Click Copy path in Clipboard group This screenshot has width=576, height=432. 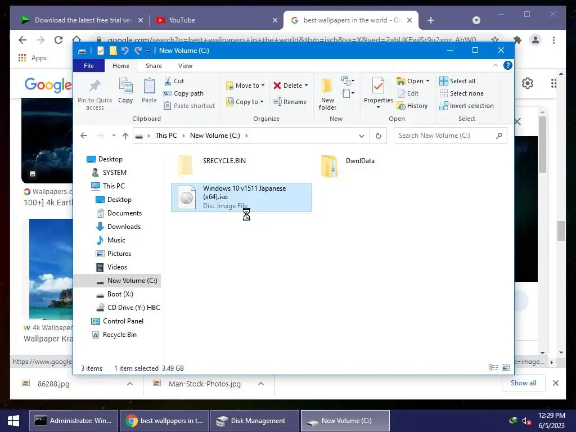pos(183,93)
